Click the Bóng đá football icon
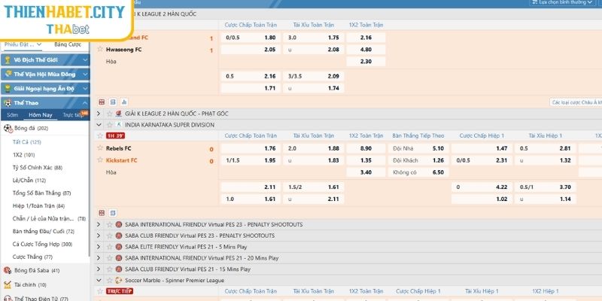The image size is (602, 301). 8,128
